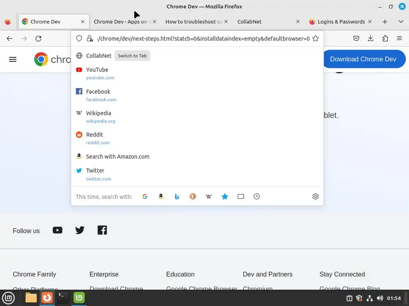Image resolution: width=409 pixels, height=306 pixels.
Task: Close the Logins & Passwords tab
Action: click(x=370, y=22)
